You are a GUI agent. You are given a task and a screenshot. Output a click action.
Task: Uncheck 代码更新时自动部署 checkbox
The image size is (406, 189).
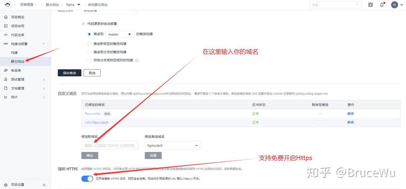coord(83,24)
